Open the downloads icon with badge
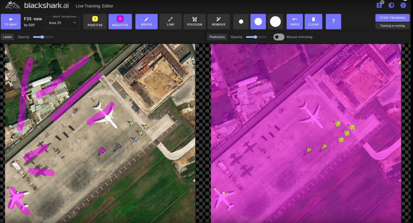Viewport: 413px width, 223px height. tap(379, 5)
